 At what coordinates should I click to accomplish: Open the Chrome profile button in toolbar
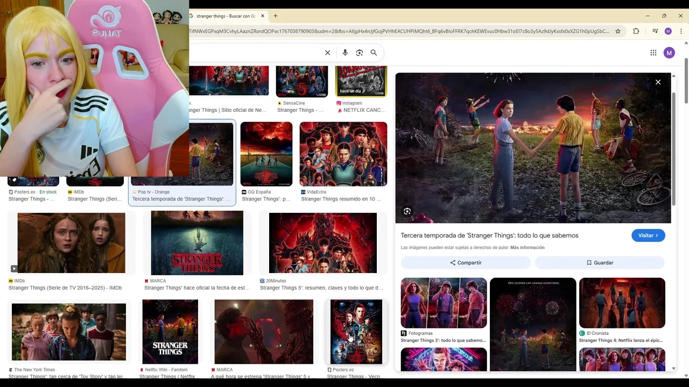(x=668, y=31)
